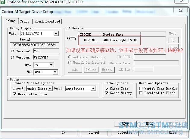Image resolution: width=190 pixels, height=139 pixels.
Task: Click the Delete device button
Action: point(91,70)
